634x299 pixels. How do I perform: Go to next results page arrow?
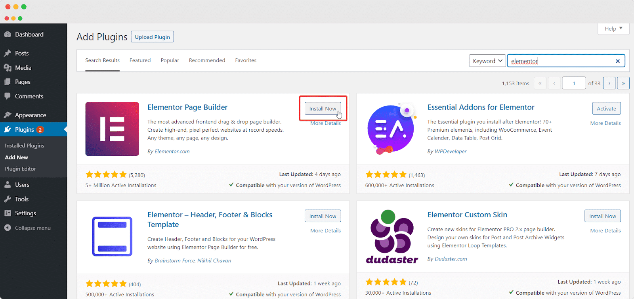[x=609, y=83]
